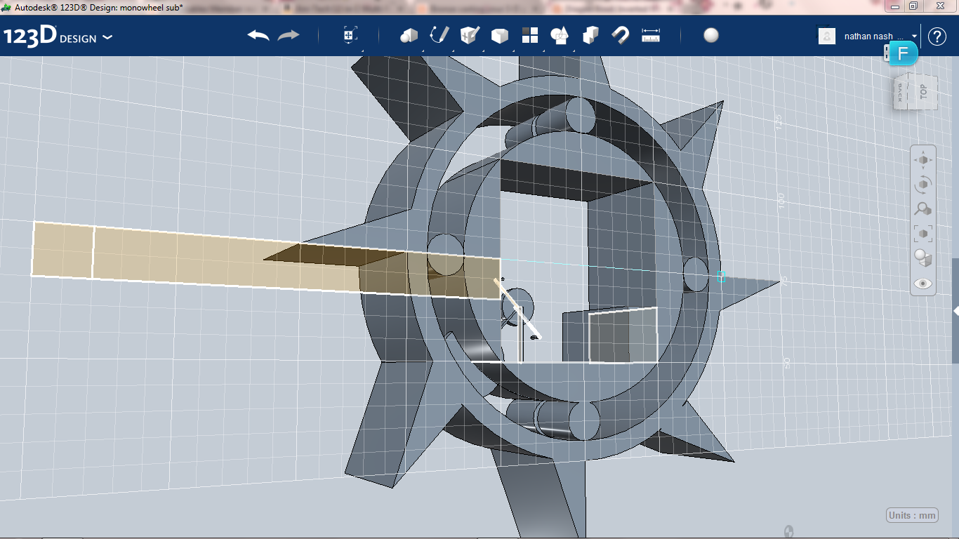Open the Help question mark button
Screen dimensions: 959x539
coord(937,36)
